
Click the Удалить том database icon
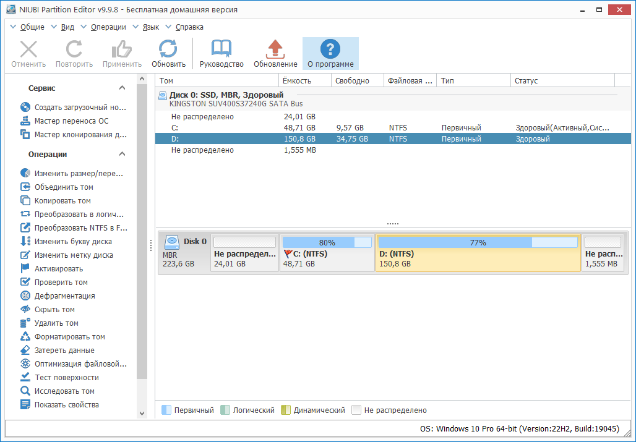[x=25, y=323]
